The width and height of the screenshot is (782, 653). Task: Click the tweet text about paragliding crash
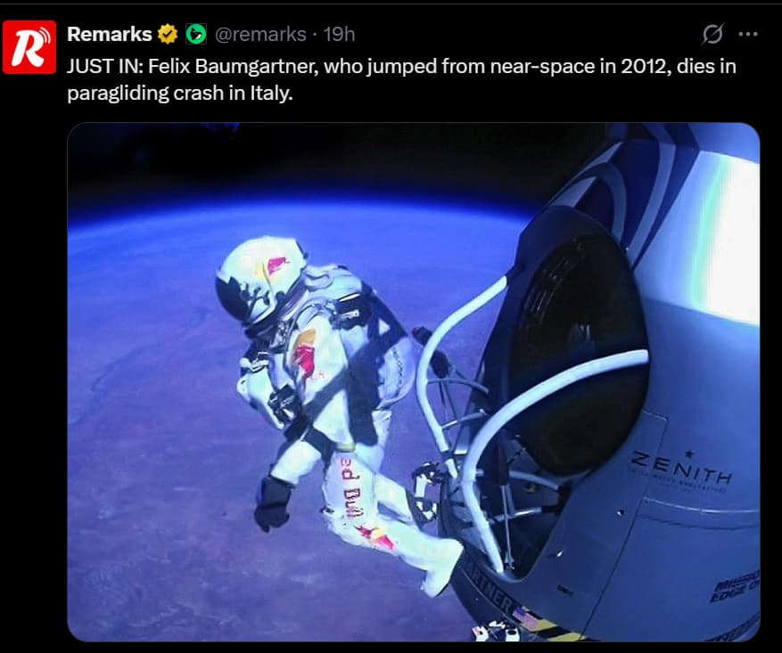(401, 79)
